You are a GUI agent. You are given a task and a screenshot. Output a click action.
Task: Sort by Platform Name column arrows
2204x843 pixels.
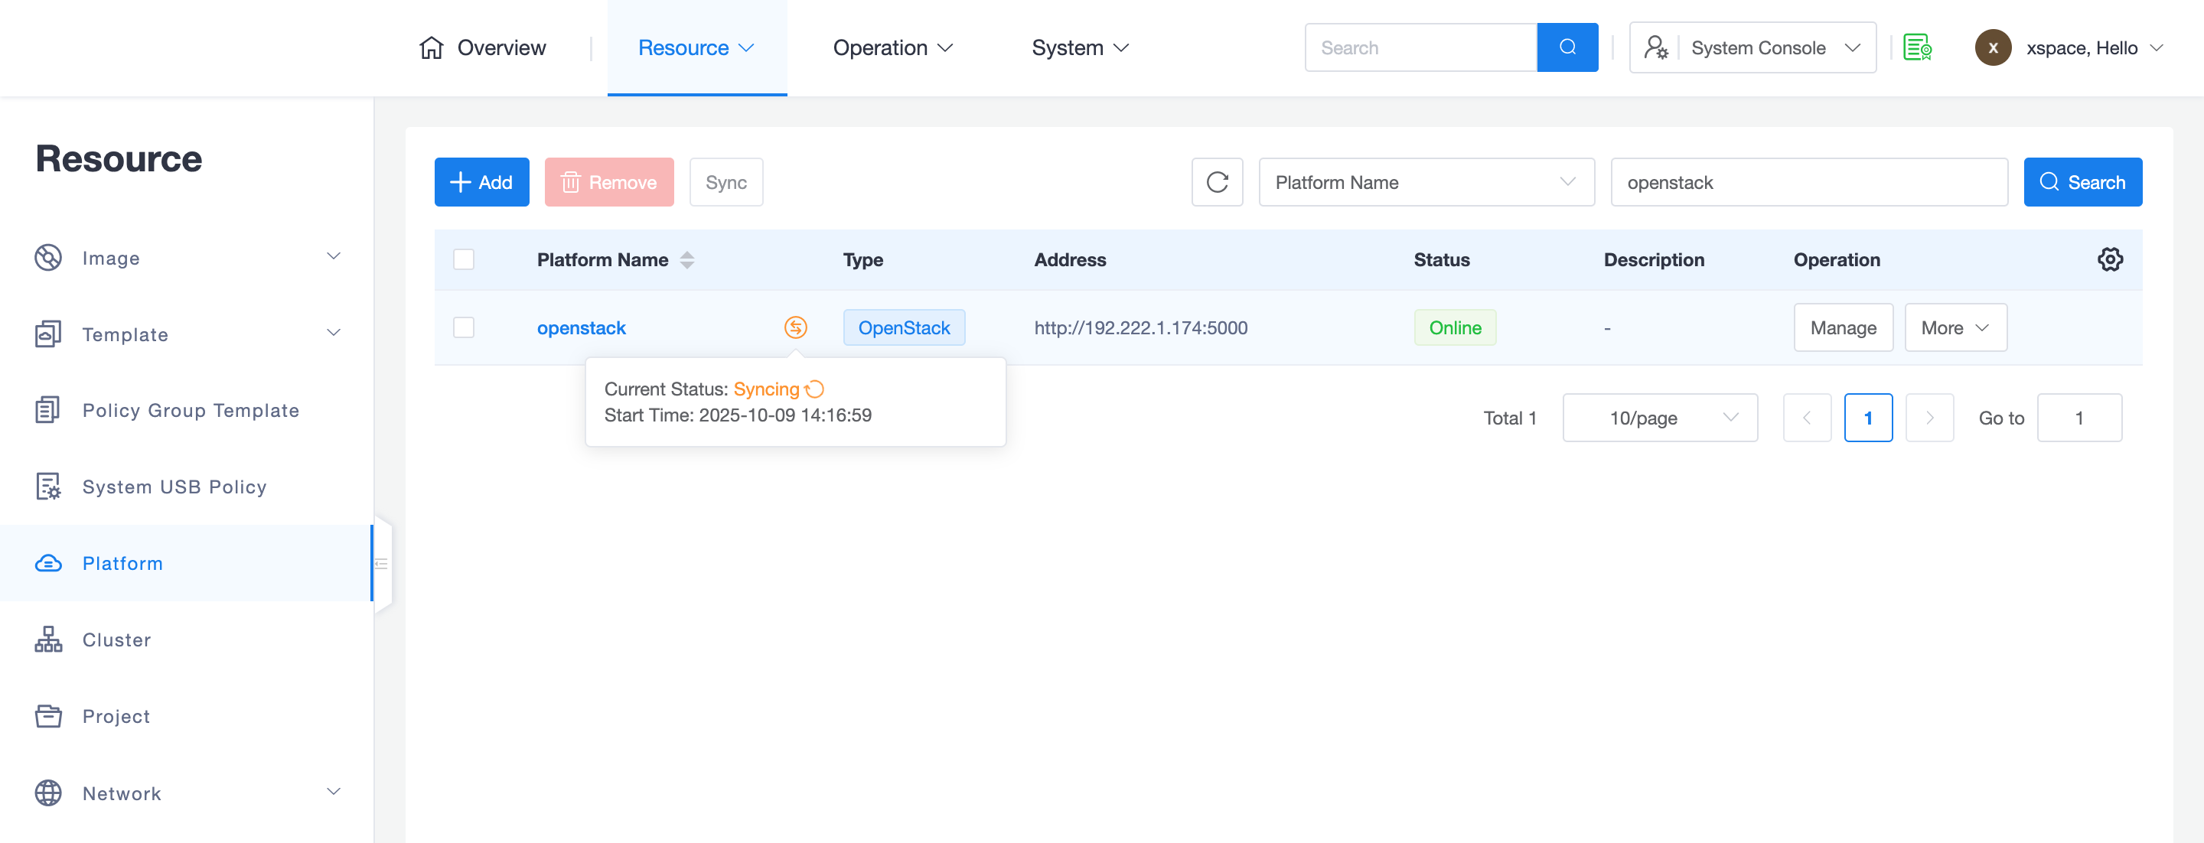tap(686, 260)
